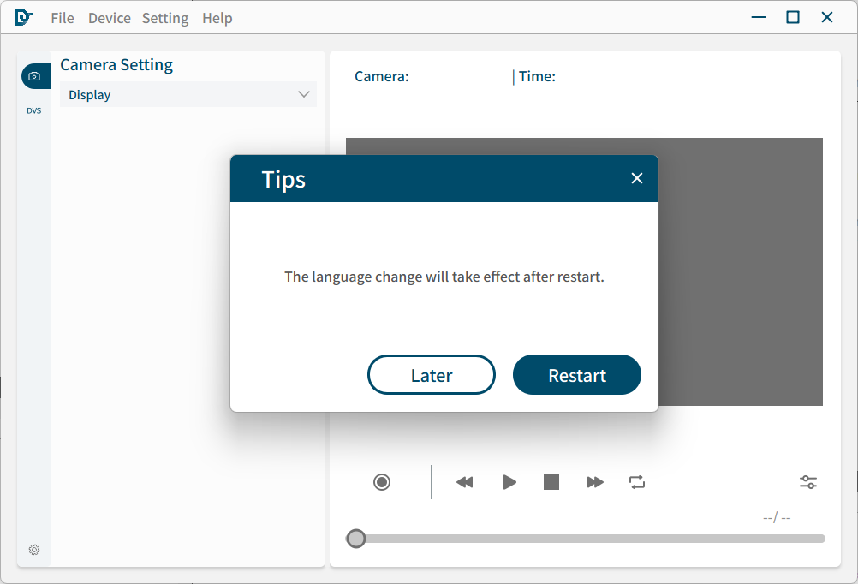
Task: Click the fast-forward icon
Action: point(595,482)
